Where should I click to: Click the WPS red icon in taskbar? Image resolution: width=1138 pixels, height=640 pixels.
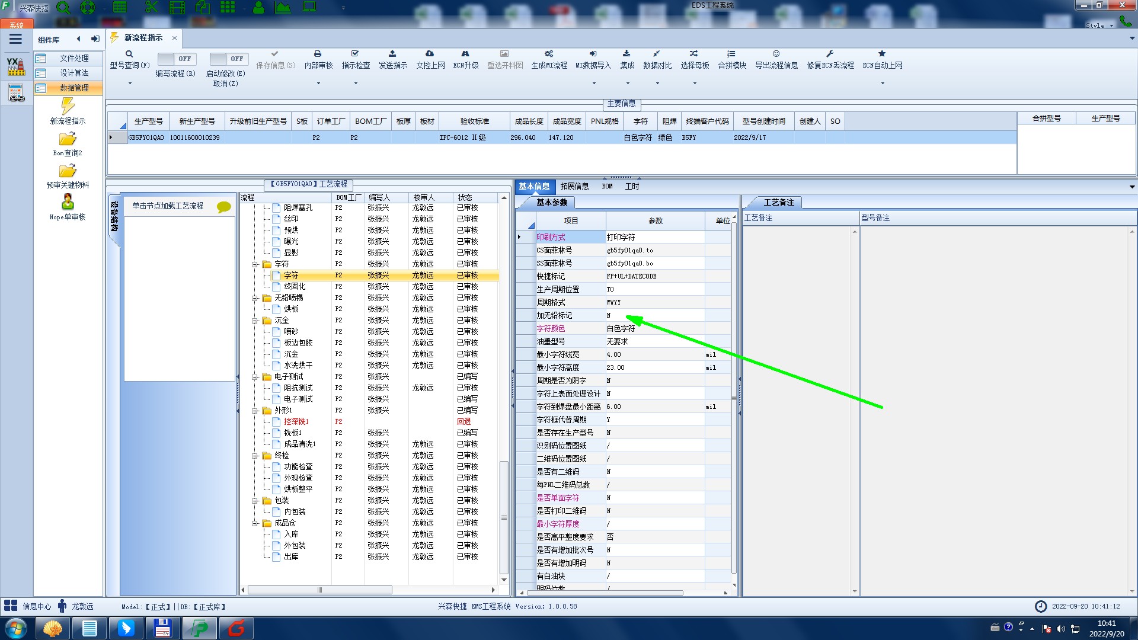pyautogui.click(x=236, y=628)
